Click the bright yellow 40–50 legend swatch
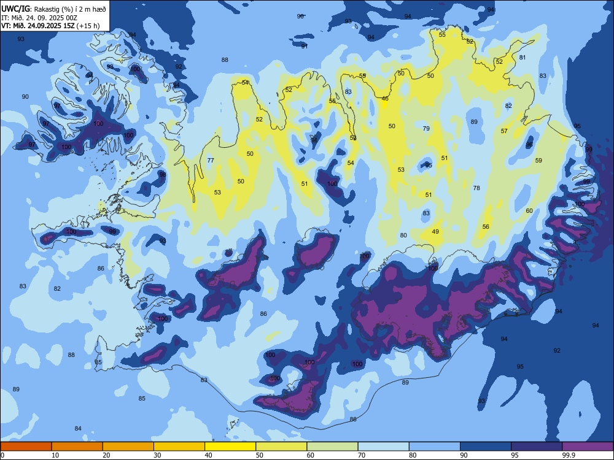This screenshot has height=460, width=614. [230, 447]
